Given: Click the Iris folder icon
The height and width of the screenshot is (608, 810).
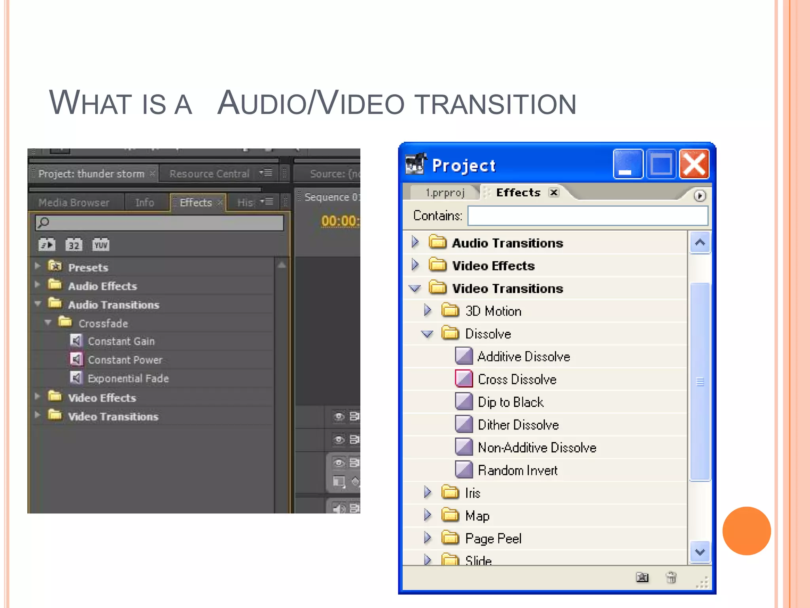Looking at the screenshot, I should [450, 492].
